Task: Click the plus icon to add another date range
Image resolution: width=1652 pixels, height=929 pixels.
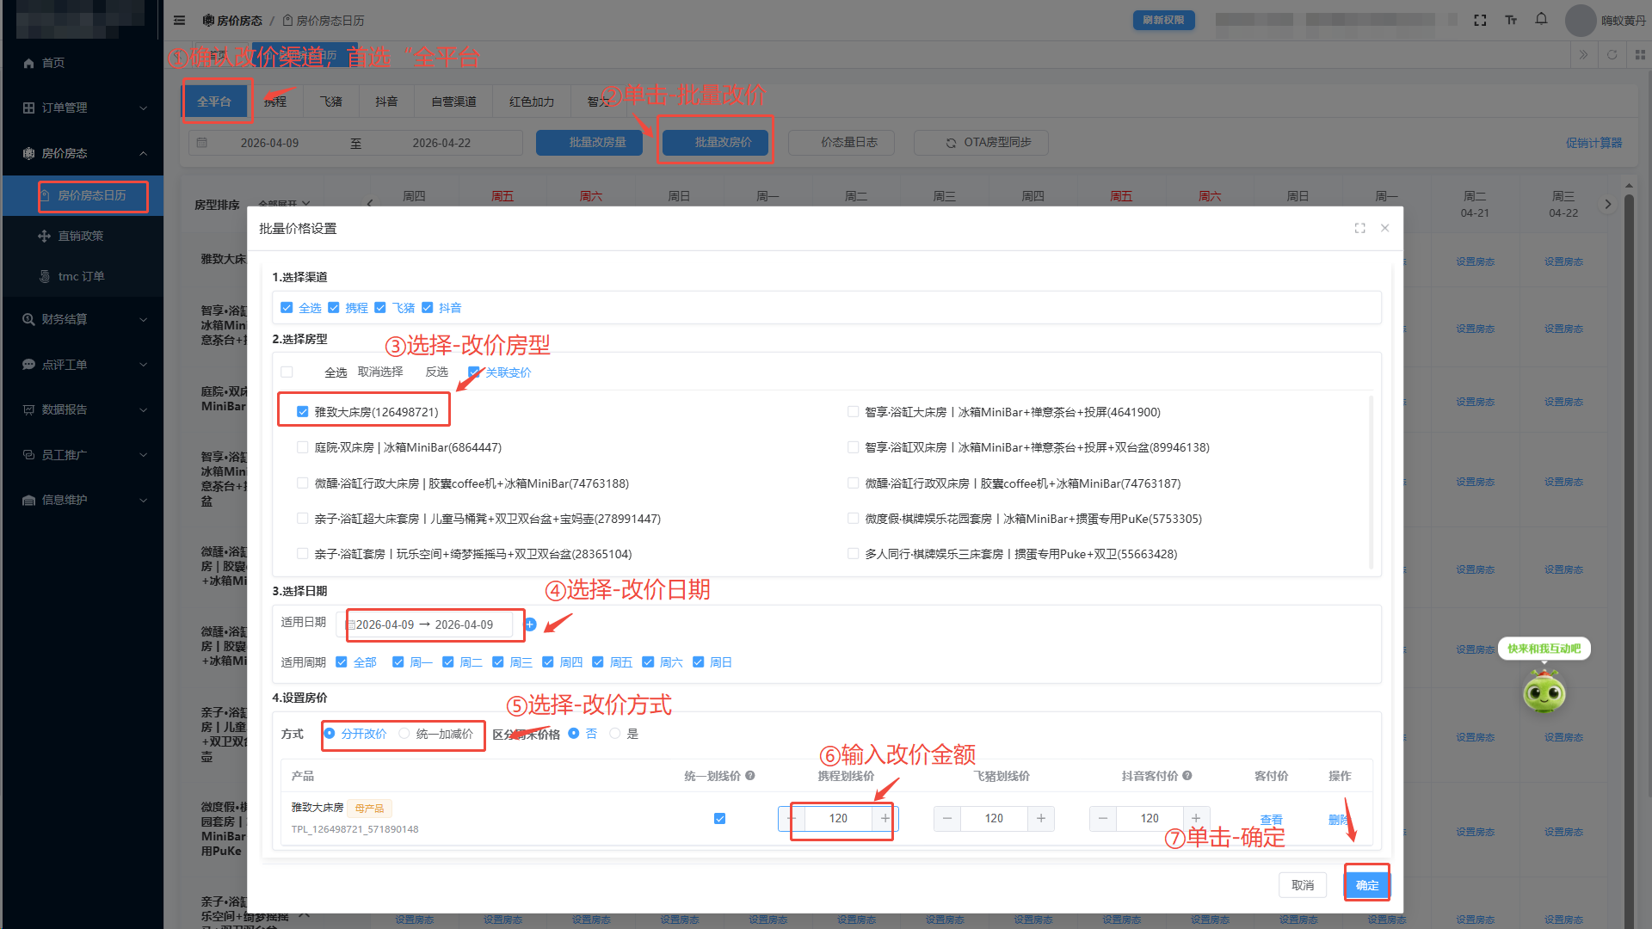Action: (x=531, y=624)
